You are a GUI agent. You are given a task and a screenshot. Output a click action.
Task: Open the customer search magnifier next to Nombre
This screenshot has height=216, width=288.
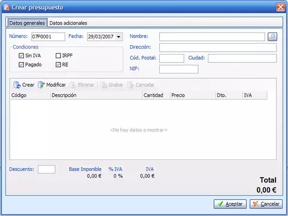pos(272,37)
